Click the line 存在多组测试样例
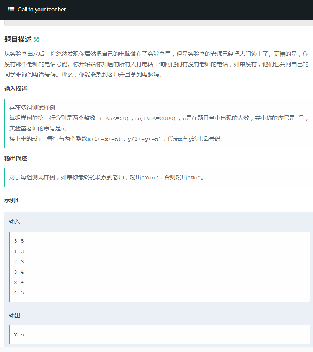This screenshot has width=313, height=352. point(32,108)
